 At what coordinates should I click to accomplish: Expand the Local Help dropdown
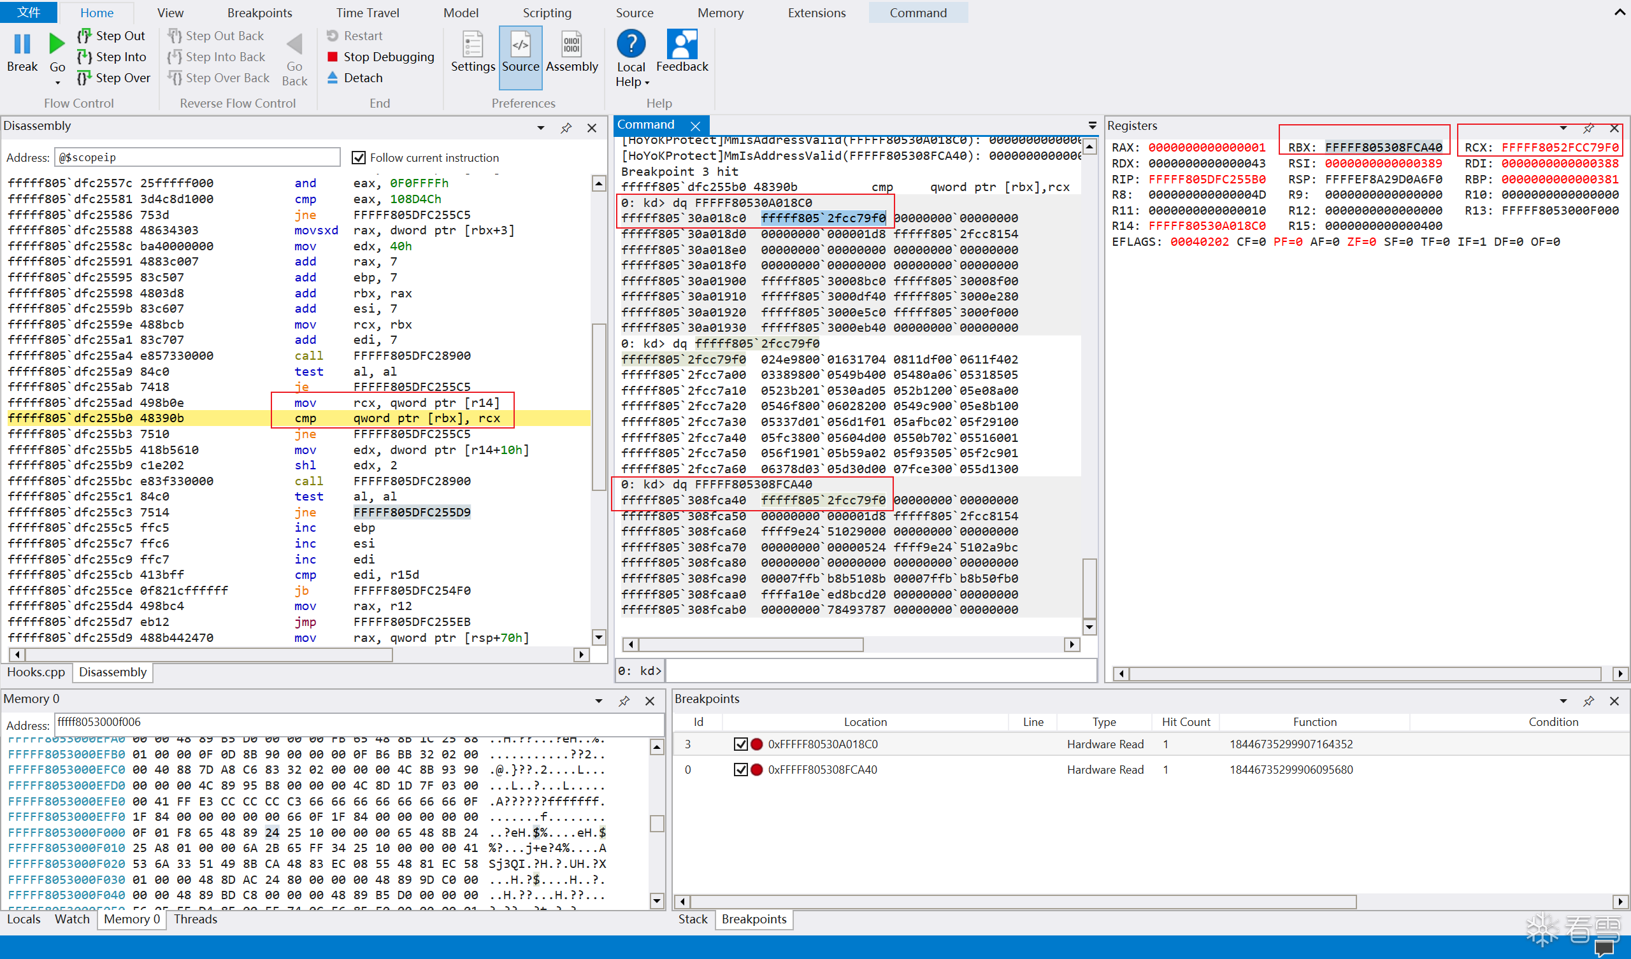(647, 83)
